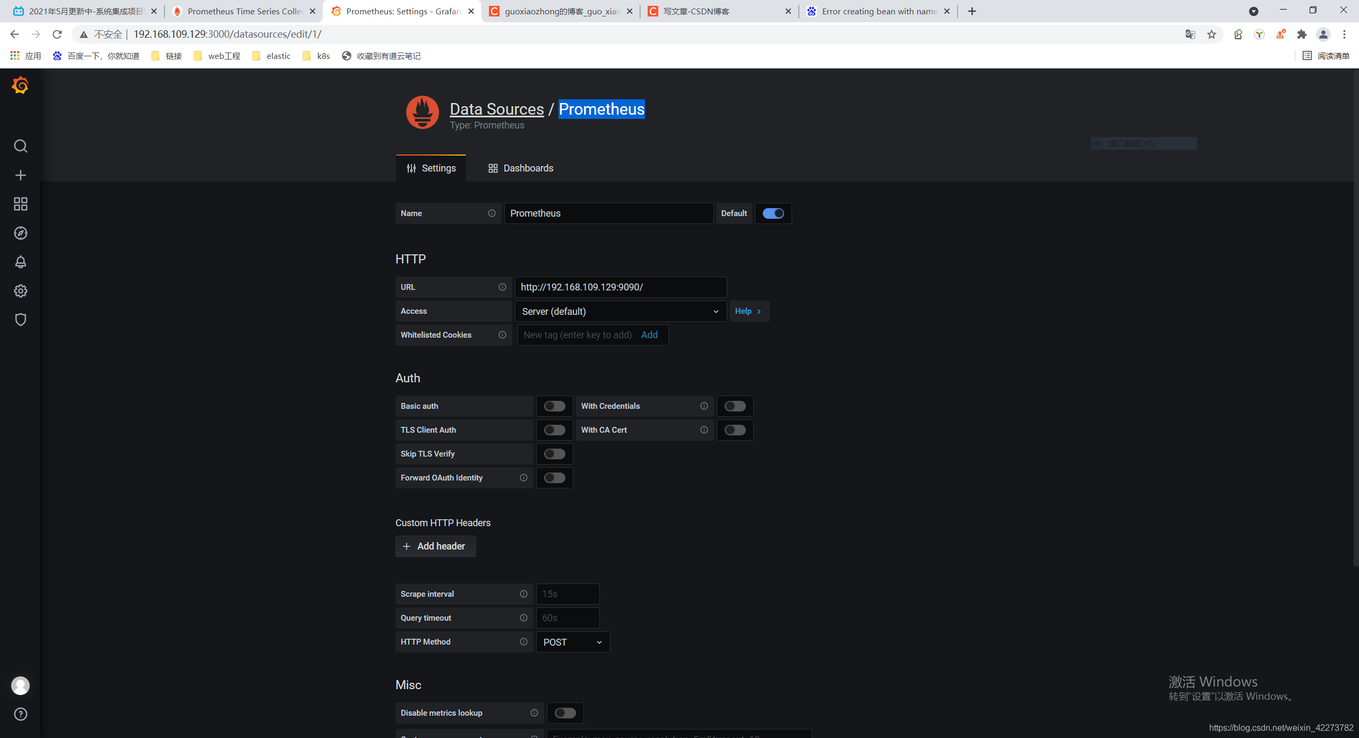Open the Alerting bell icon
This screenshot has height=738, width=1359.
[20, 262]
